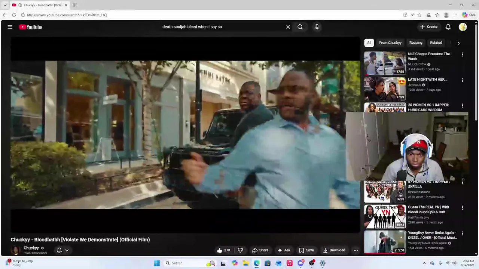Open options for 20 WOMEN VS 1 RAPPER Hurricane Wisdom
Screen dimensions: 479x269
pos(463,106)
